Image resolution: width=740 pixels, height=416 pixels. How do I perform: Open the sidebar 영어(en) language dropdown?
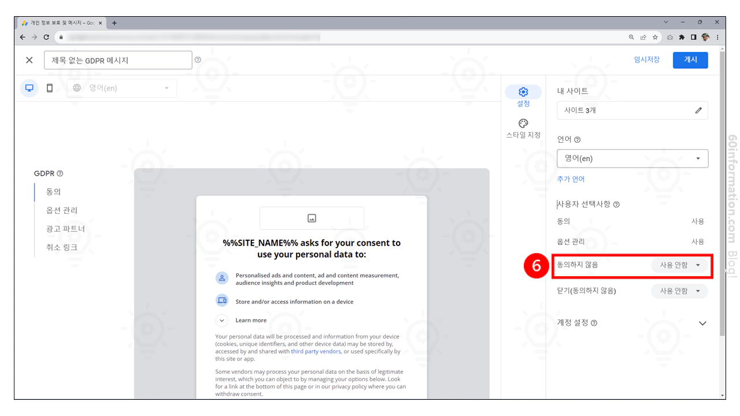[632, 158]
